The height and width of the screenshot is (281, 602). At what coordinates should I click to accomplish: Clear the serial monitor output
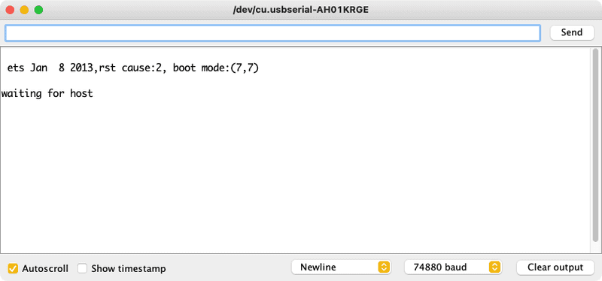(x=555, y=267)
